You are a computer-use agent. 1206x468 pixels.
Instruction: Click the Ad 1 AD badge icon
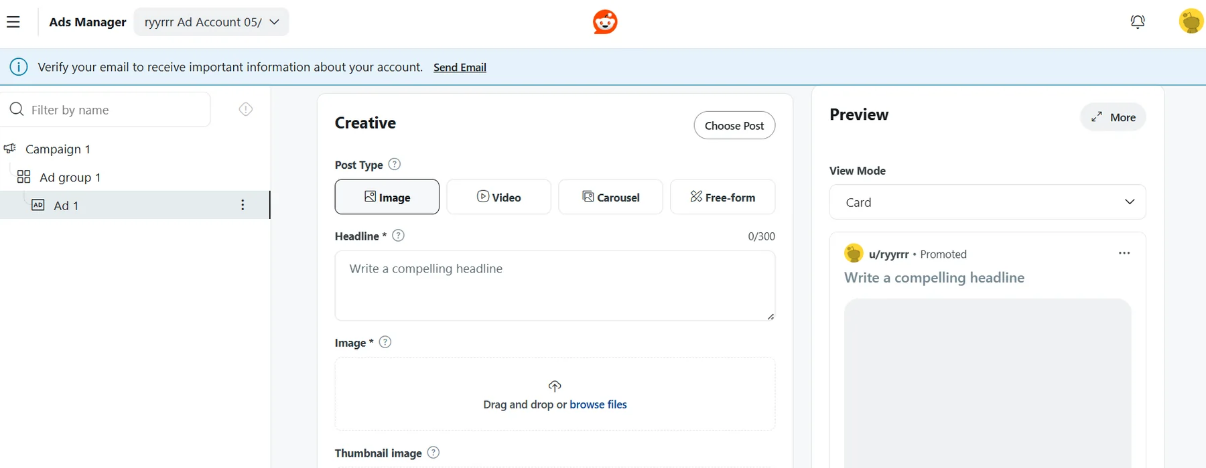point(38,205)
